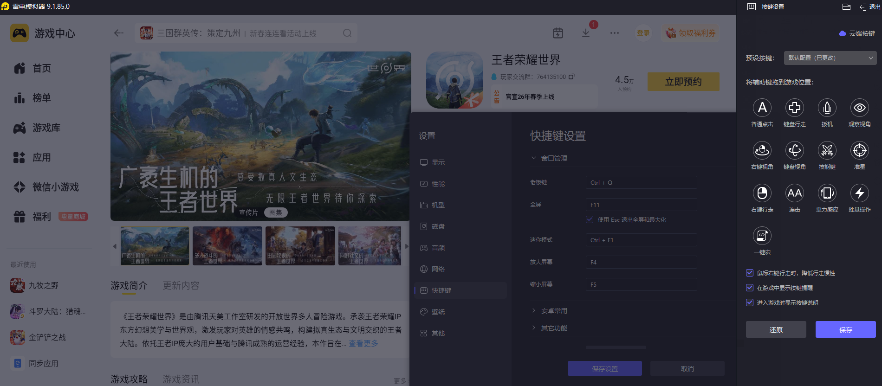This screenshot has width=882, height=386.
Task: Open the three-dot more menu
Action: point(615,33)
